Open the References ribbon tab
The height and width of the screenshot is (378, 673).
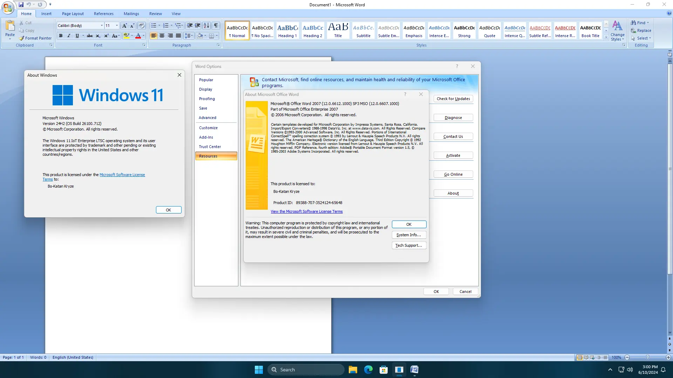click(104, 14)
